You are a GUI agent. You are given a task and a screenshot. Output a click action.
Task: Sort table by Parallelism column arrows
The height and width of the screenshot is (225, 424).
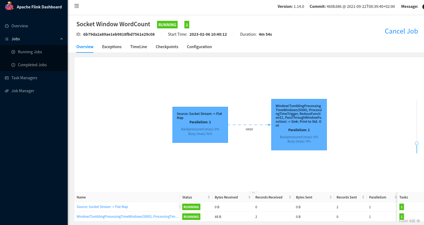[x=396, y=197]
